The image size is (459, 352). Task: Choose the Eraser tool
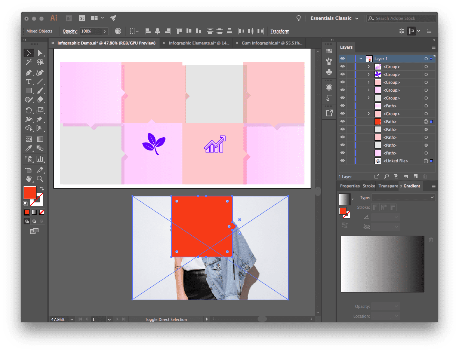[40, 100]
